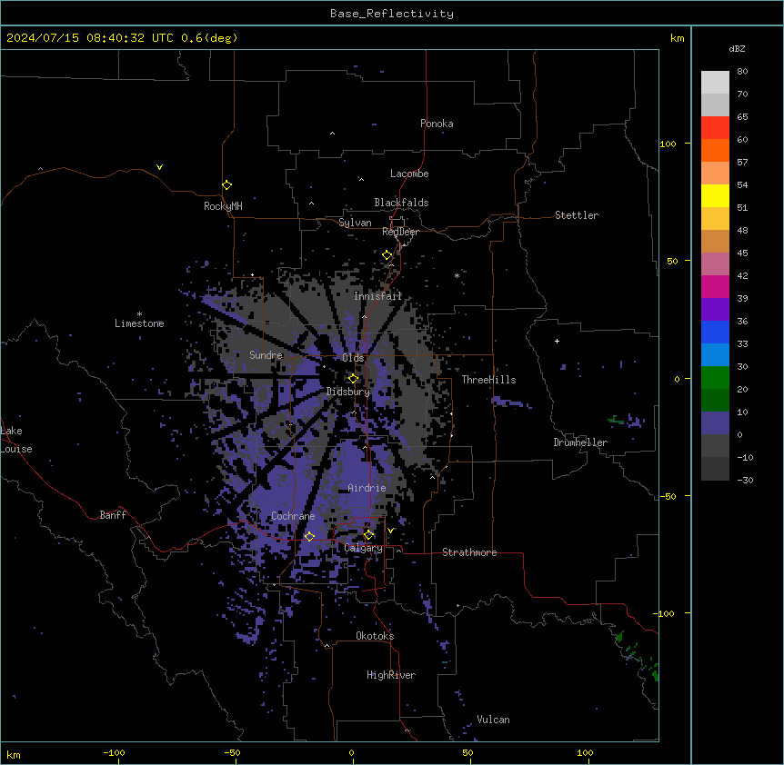Click the yellow diamond marker near RockyMH

click(226, 184)
